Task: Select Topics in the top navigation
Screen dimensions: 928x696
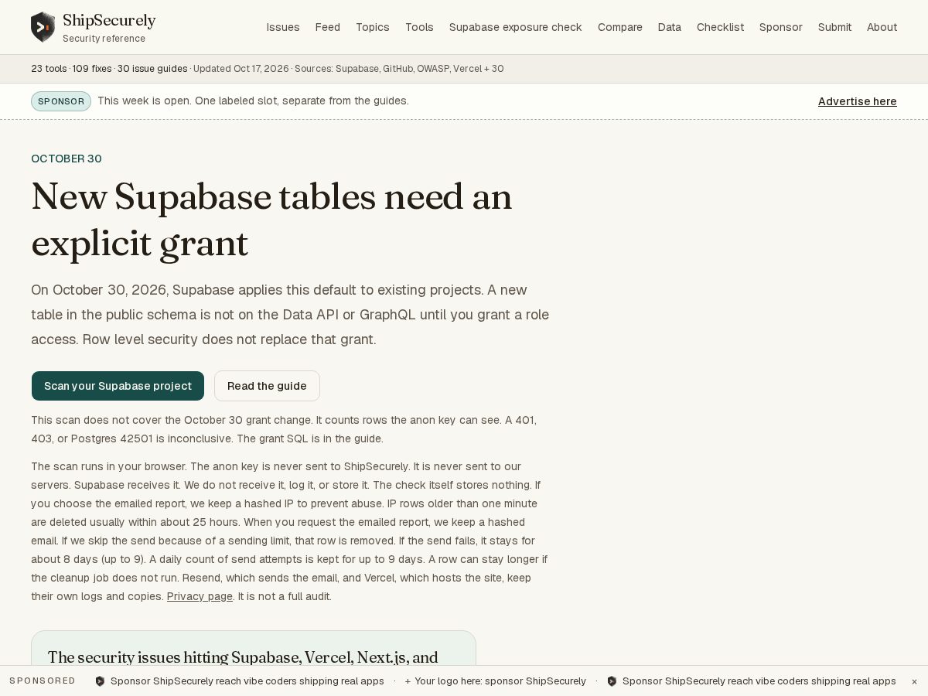Action: (x=373, y=27)
